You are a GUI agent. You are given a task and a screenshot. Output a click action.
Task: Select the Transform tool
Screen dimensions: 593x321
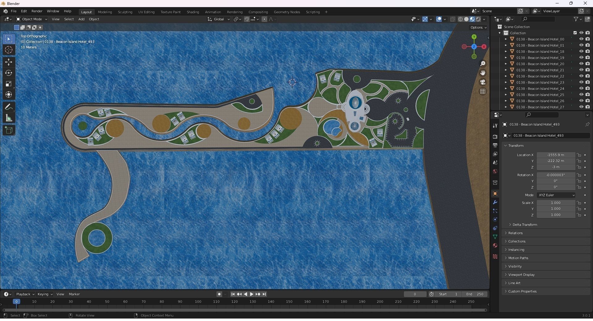point(9,94)
